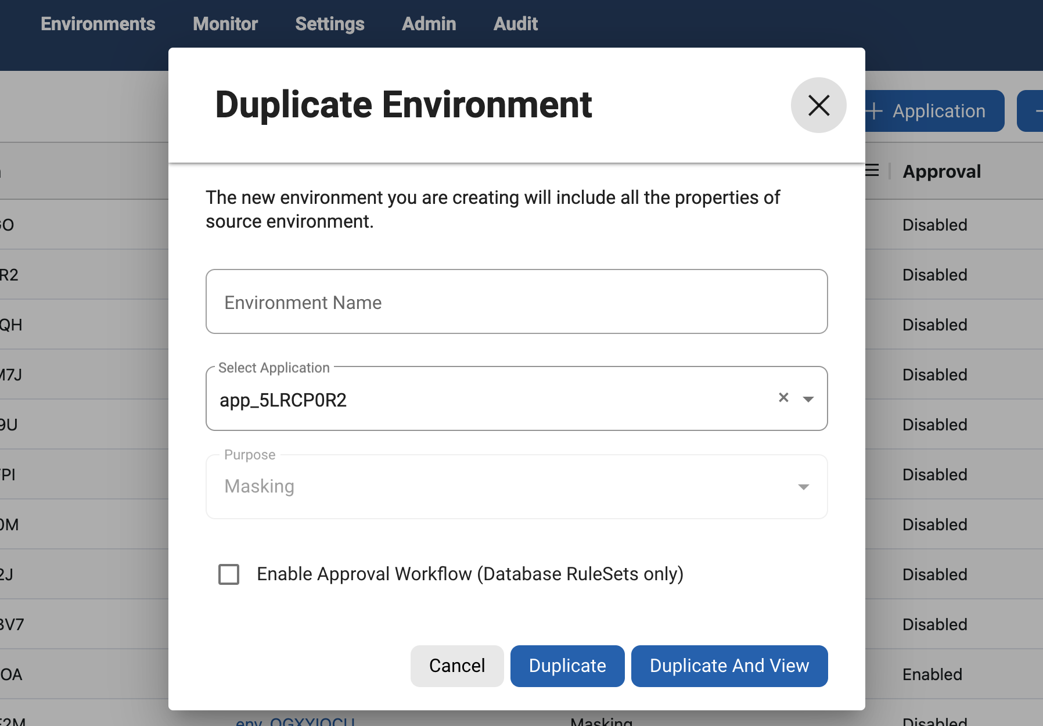Open the Purpose dropdown

(x=803, y=487)
